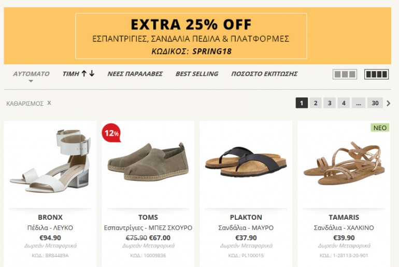Open the PLAKTON brand link
This screenshot has width=399, height=267.
pyautogui.click(x=246, y=217)
